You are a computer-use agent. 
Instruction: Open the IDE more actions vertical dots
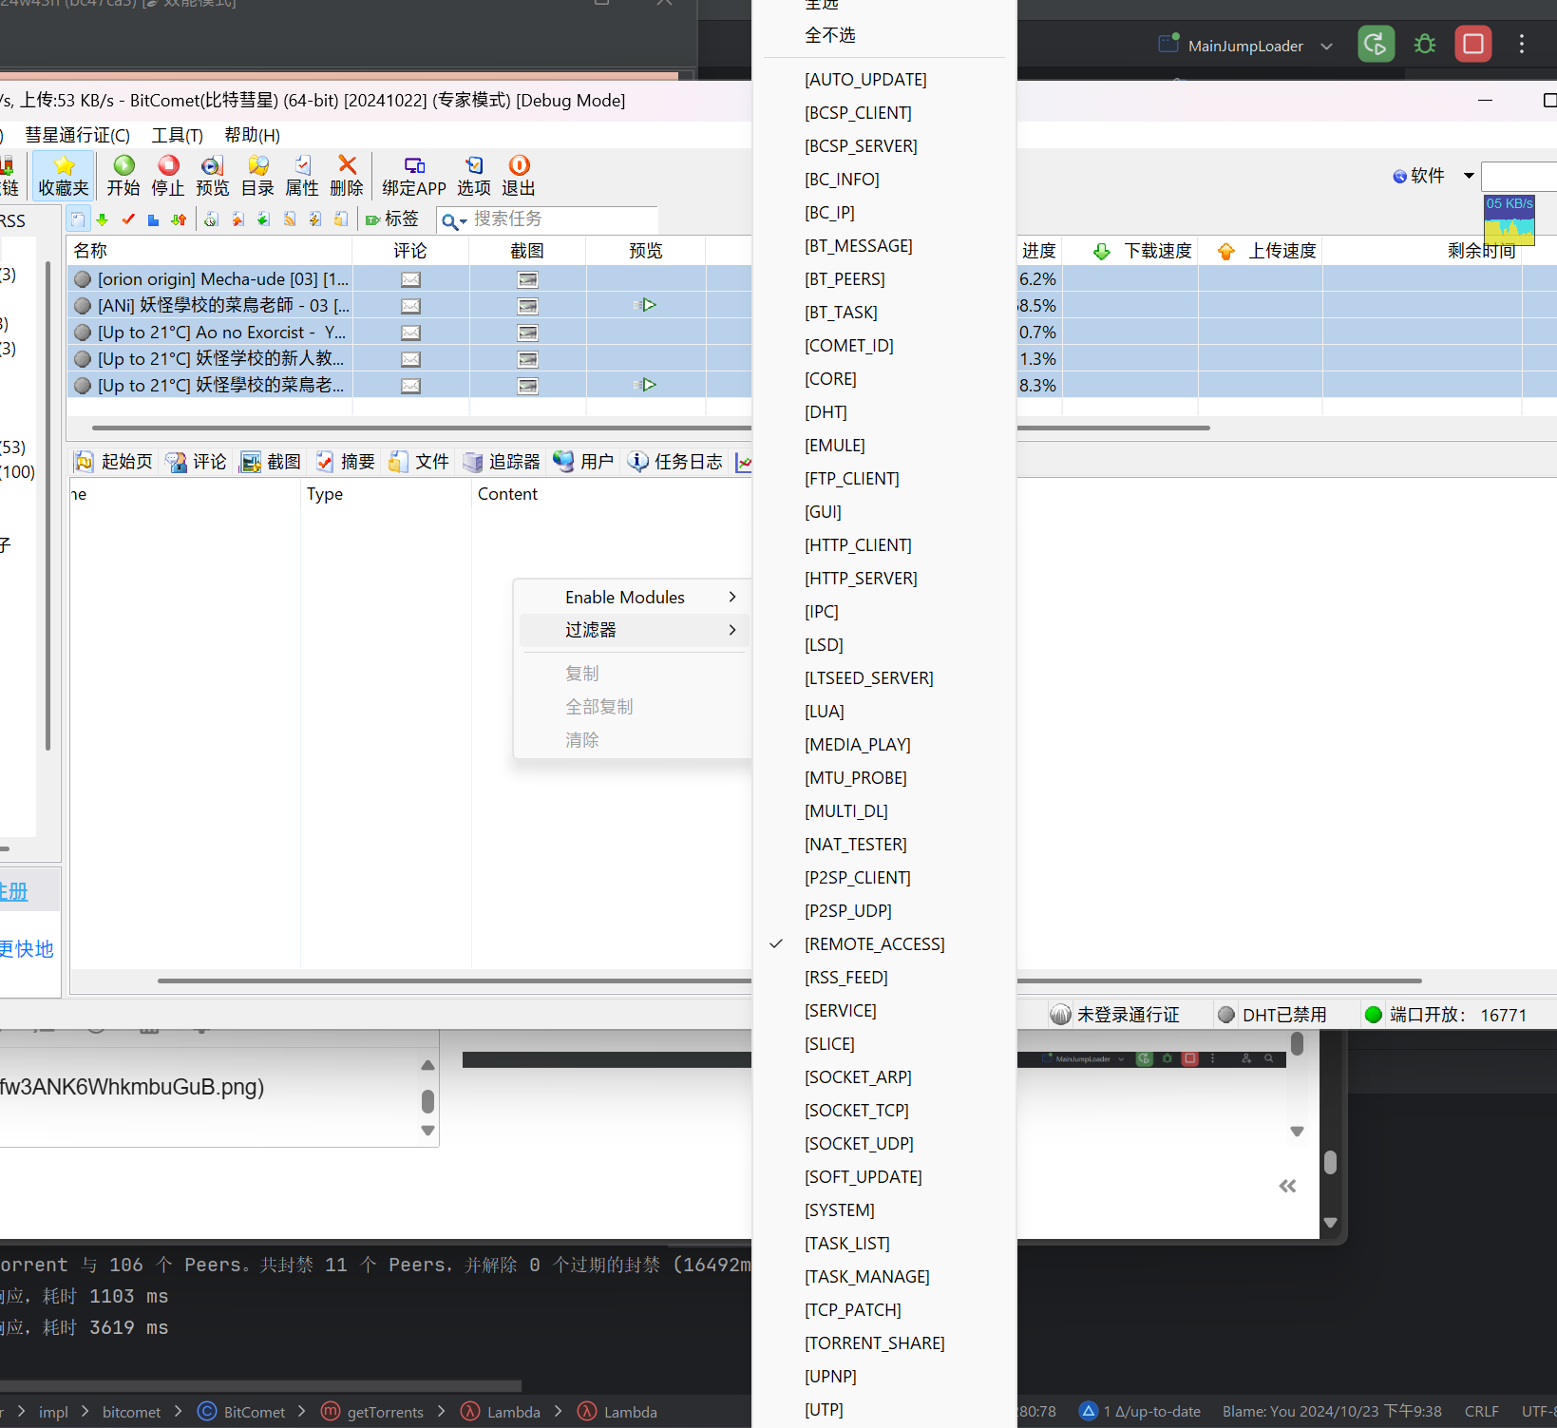(1522, 44)
